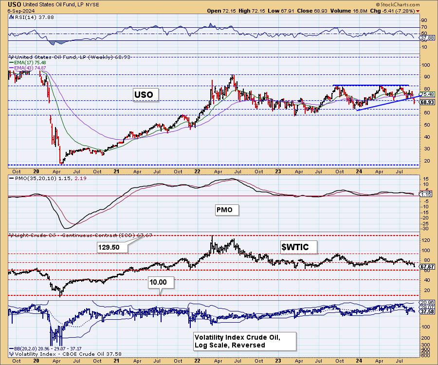
Task: Click the 67.67 WTIC price tag
Action: (x=427, y=267)
